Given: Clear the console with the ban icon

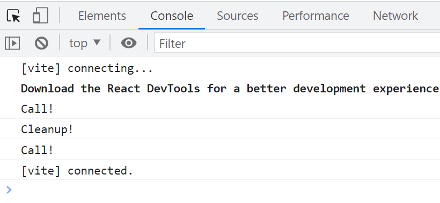Looking at the screenshot, I should pos(41,44).
